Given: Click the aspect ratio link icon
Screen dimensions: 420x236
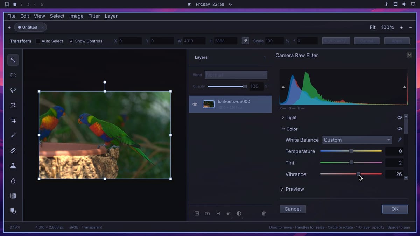Looking at the screenshot, I should (x=245, y=41).
